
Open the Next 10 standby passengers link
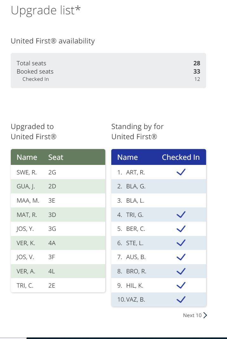point(192,315)
